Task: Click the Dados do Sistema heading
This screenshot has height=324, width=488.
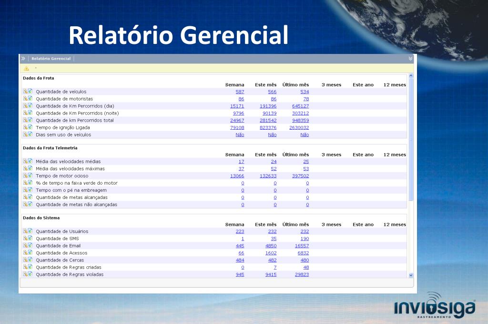Action: pyautogui.click(x=41, y=218)
